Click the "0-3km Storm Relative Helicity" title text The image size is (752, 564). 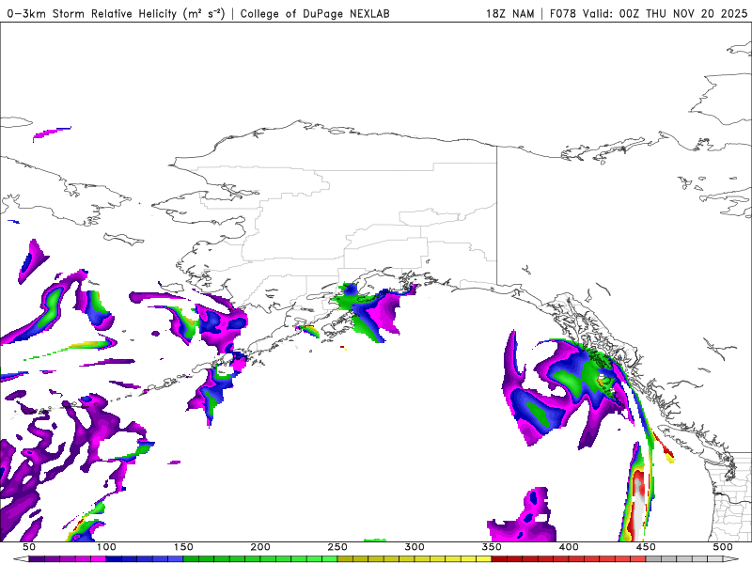[116, 13]
